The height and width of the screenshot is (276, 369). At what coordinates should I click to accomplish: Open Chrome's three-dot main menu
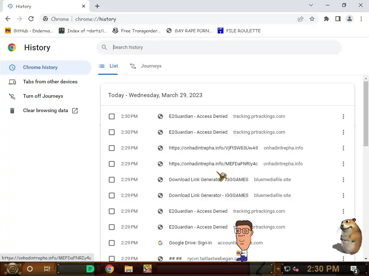point(361,19)
